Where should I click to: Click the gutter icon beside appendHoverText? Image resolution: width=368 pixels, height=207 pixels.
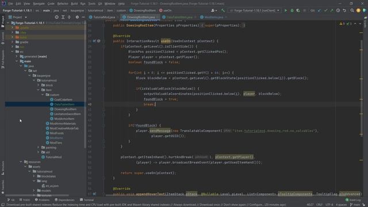[94, 194]
